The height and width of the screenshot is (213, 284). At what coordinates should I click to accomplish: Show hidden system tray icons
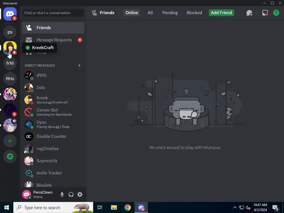[x=235, y=207]
